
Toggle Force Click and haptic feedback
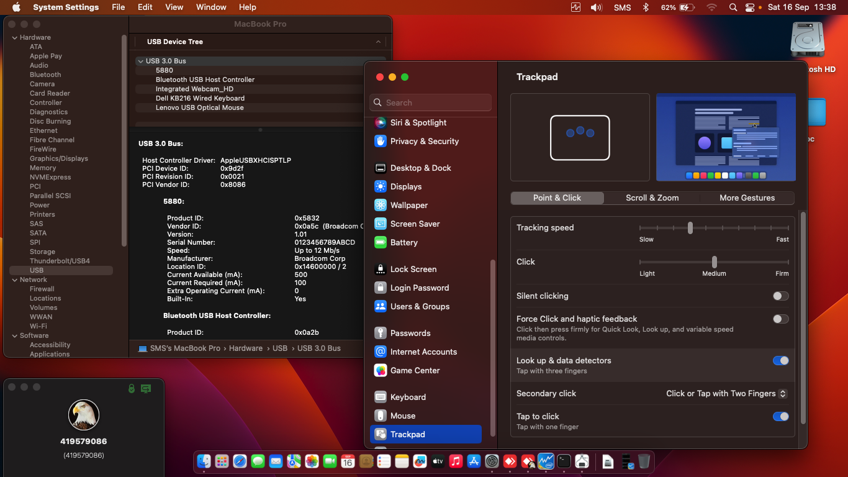pyautogui.click(x=780, y=319)
